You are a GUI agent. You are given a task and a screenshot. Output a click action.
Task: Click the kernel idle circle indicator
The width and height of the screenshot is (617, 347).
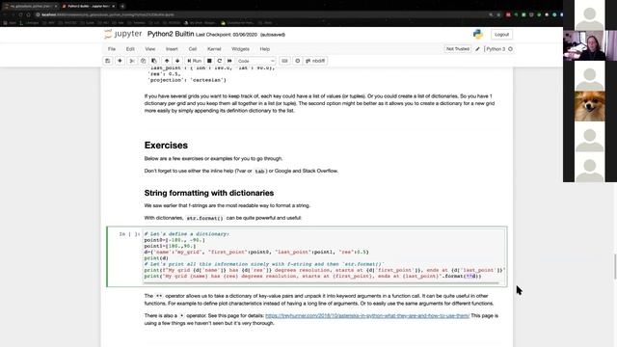[x=510, y=49]
